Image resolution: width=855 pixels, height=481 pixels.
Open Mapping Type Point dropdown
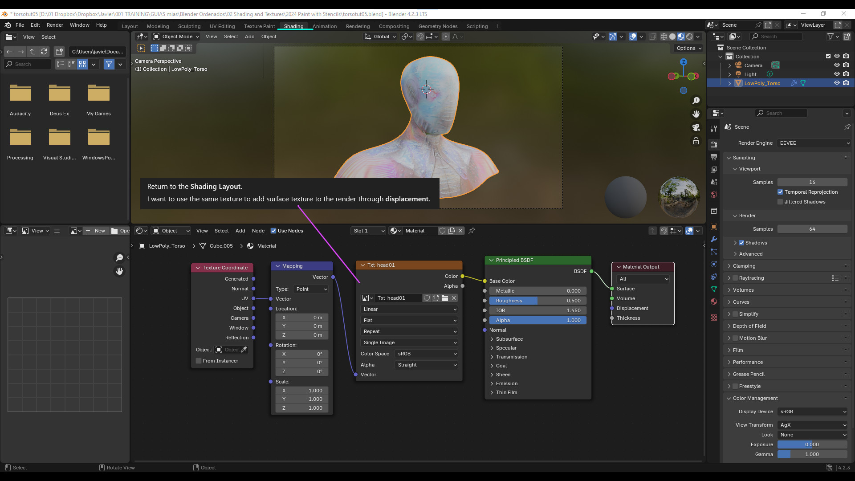[x=311, y=289]
